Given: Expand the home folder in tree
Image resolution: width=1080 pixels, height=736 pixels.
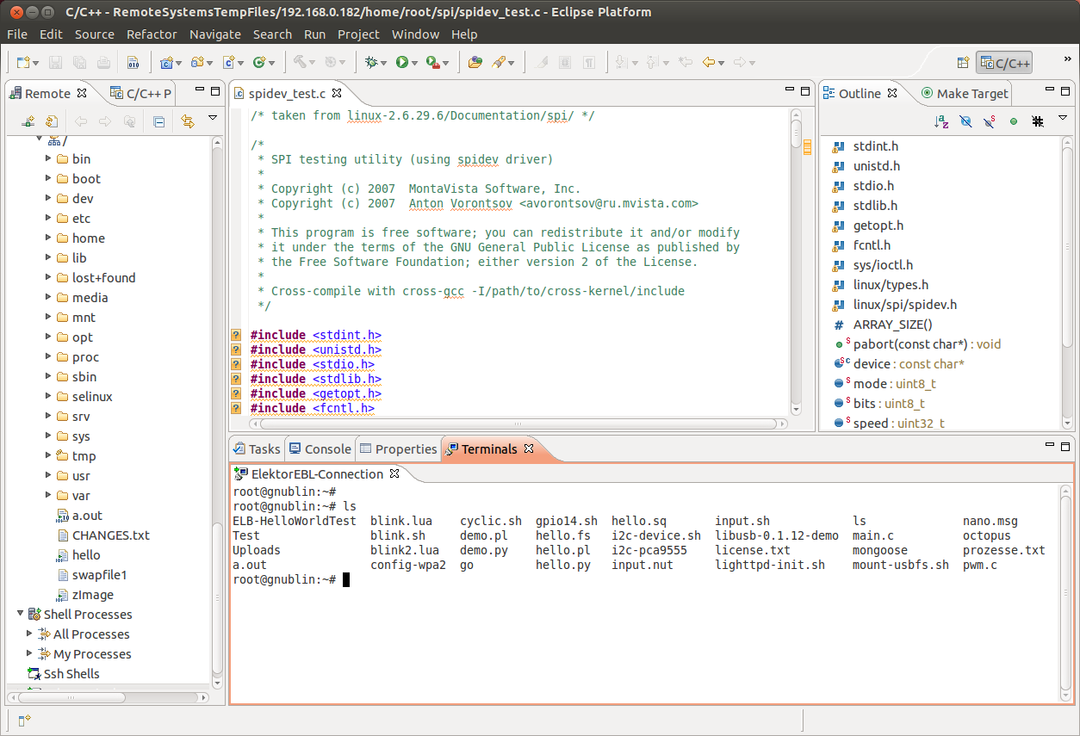Looking at the screenshot, I should click(48, 238).
